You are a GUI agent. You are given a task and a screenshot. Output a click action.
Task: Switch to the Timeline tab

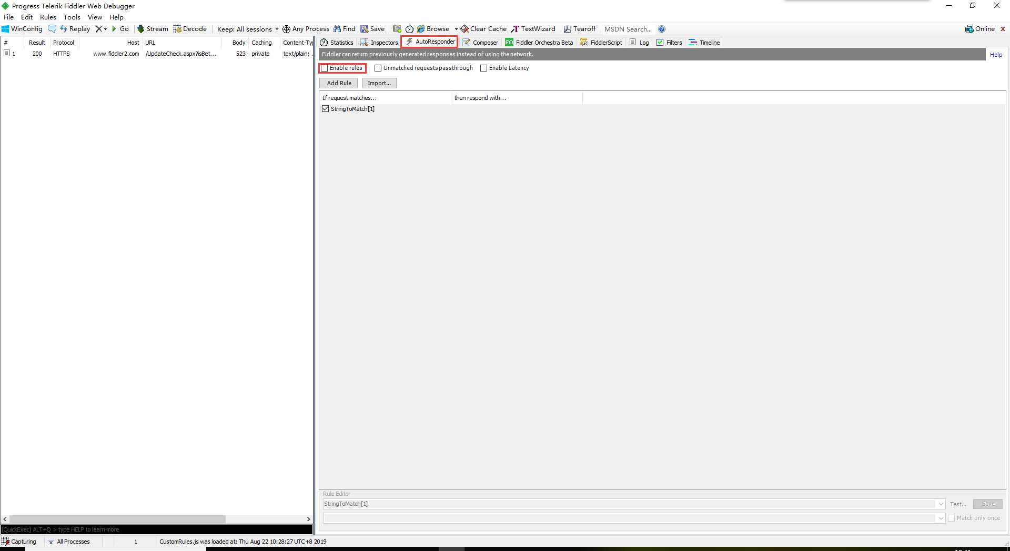click(704, 43)
